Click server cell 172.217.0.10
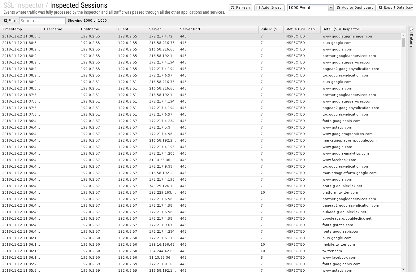 pyautogui.click(x=161, y=264)
